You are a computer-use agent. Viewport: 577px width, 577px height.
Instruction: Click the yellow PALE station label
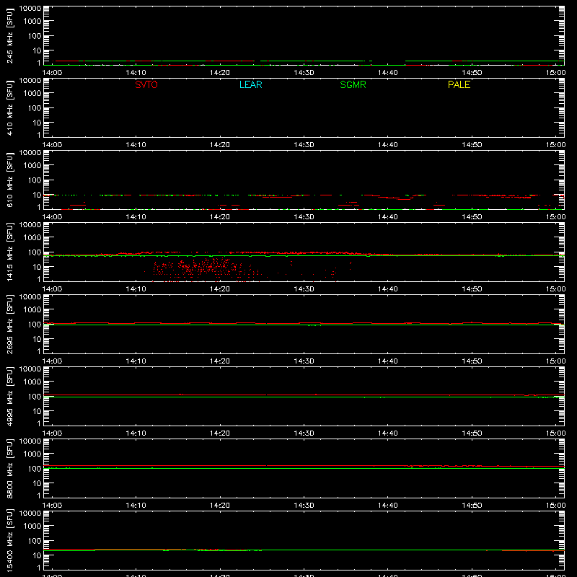click(x=459, y=84)
